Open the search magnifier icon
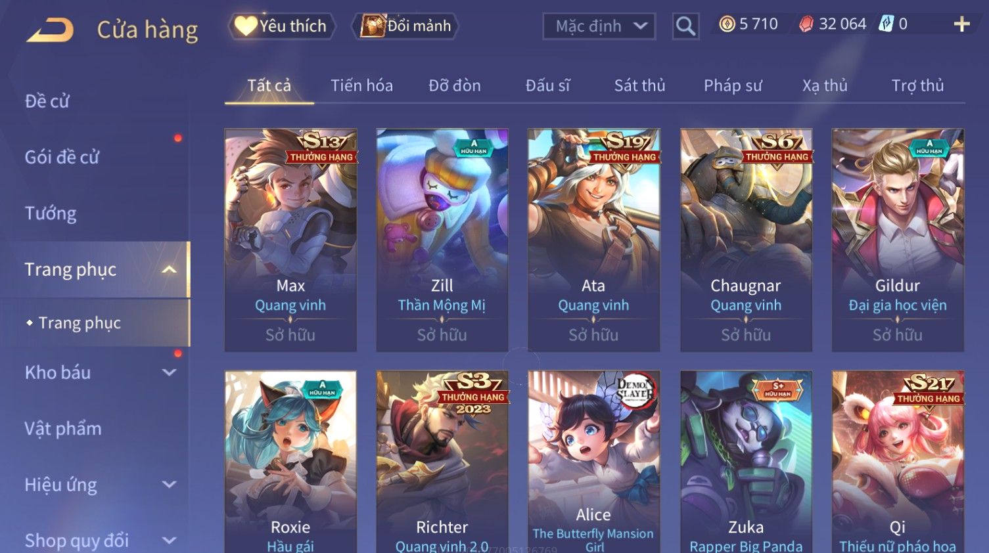This screenshot has height=553, width=989. tap(685, 26)
